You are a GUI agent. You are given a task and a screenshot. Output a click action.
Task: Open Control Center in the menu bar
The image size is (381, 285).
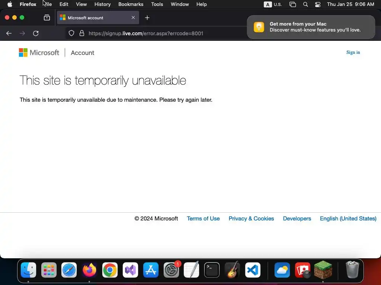point(318,4)
